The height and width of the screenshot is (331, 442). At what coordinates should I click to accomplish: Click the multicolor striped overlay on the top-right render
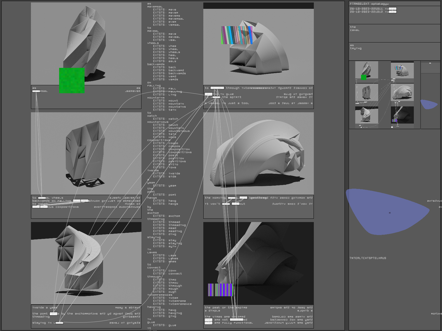(237, 35)
